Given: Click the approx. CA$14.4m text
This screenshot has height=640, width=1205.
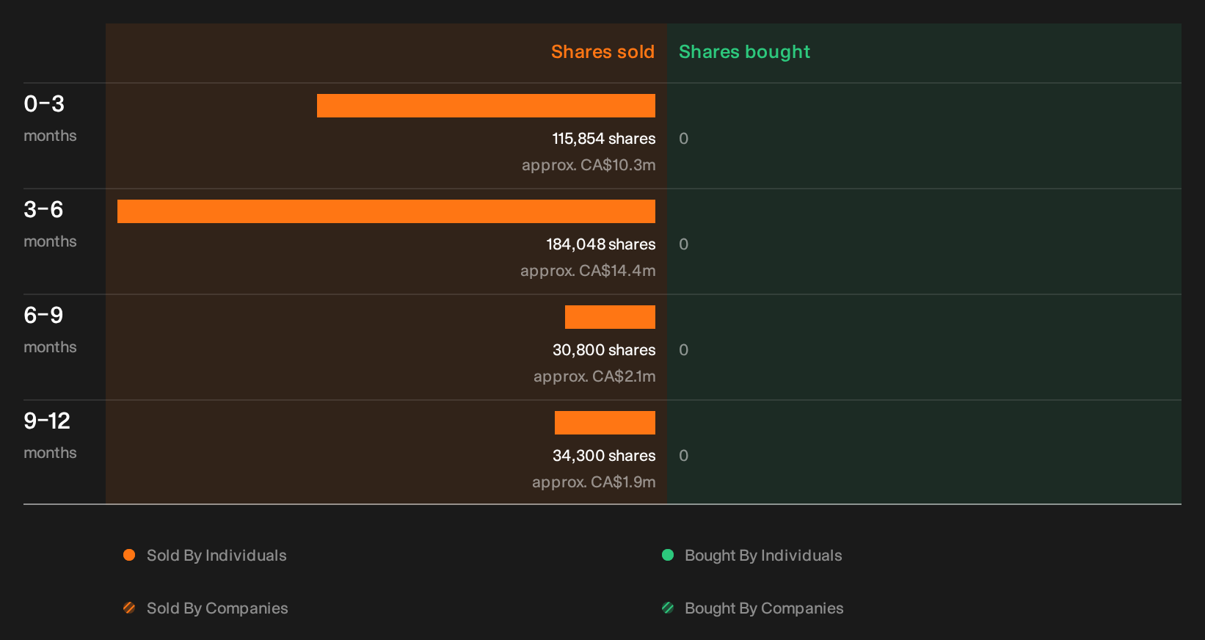Looking at the screenshot, I should point(588,271).
